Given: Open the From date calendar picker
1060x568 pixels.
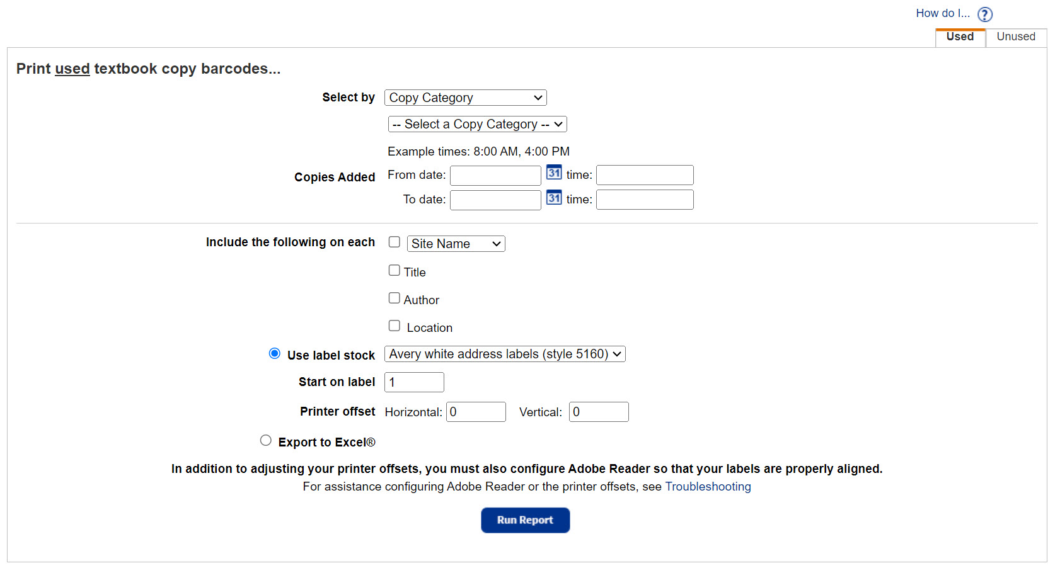Looking at the screenshot, I should (x=554, y=173).
